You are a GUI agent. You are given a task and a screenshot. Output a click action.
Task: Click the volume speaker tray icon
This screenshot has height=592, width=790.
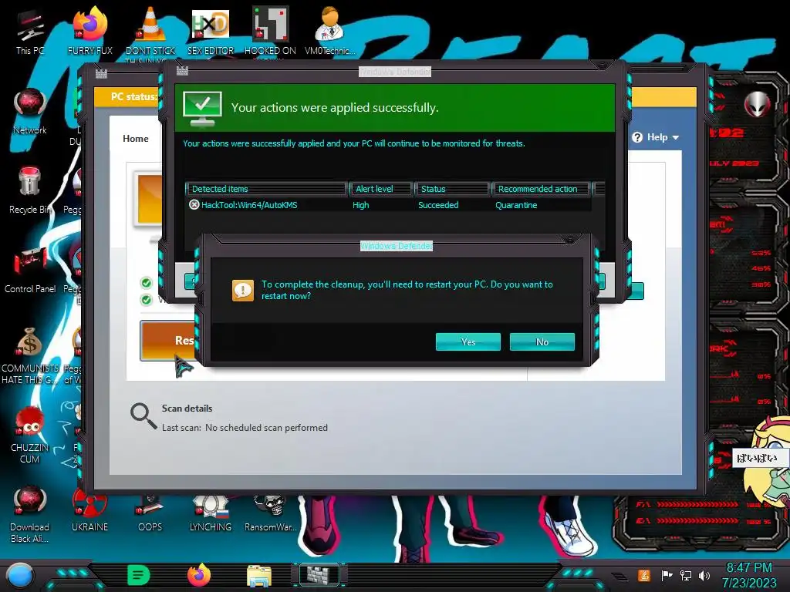pos(704,575)
